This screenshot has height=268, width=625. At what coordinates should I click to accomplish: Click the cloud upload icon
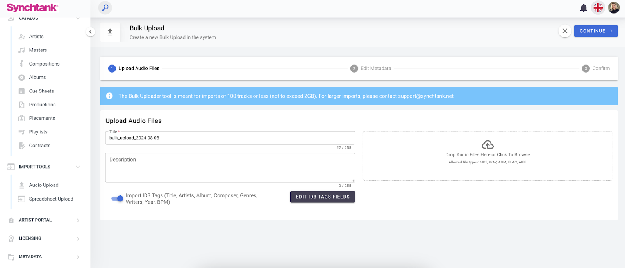click(x=487, y=145)
